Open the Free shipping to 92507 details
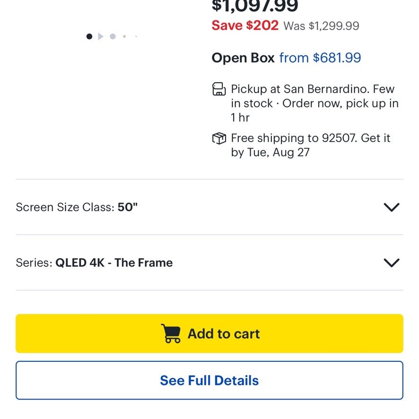Viewport: 419px width, 419px height. [x=311, y=145]
